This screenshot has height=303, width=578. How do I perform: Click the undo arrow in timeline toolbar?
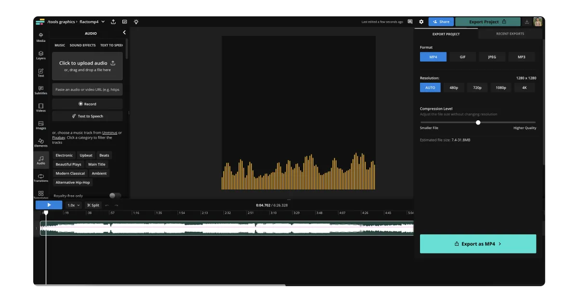tap(107, 205)
